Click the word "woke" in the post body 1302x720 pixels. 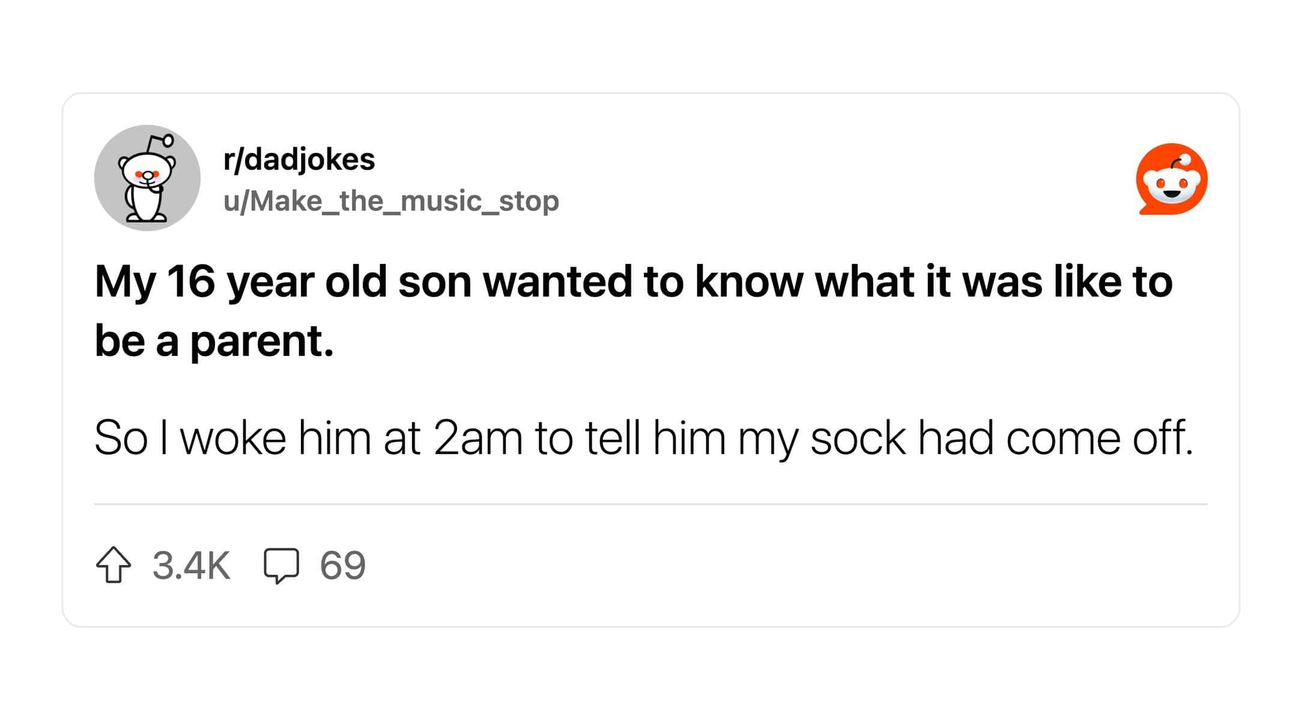233,438
